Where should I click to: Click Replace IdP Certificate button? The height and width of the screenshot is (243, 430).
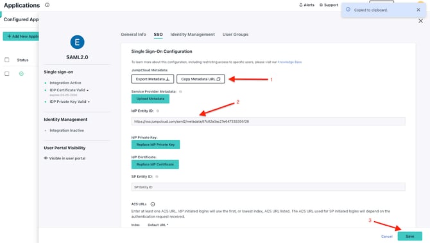(155, 165)
